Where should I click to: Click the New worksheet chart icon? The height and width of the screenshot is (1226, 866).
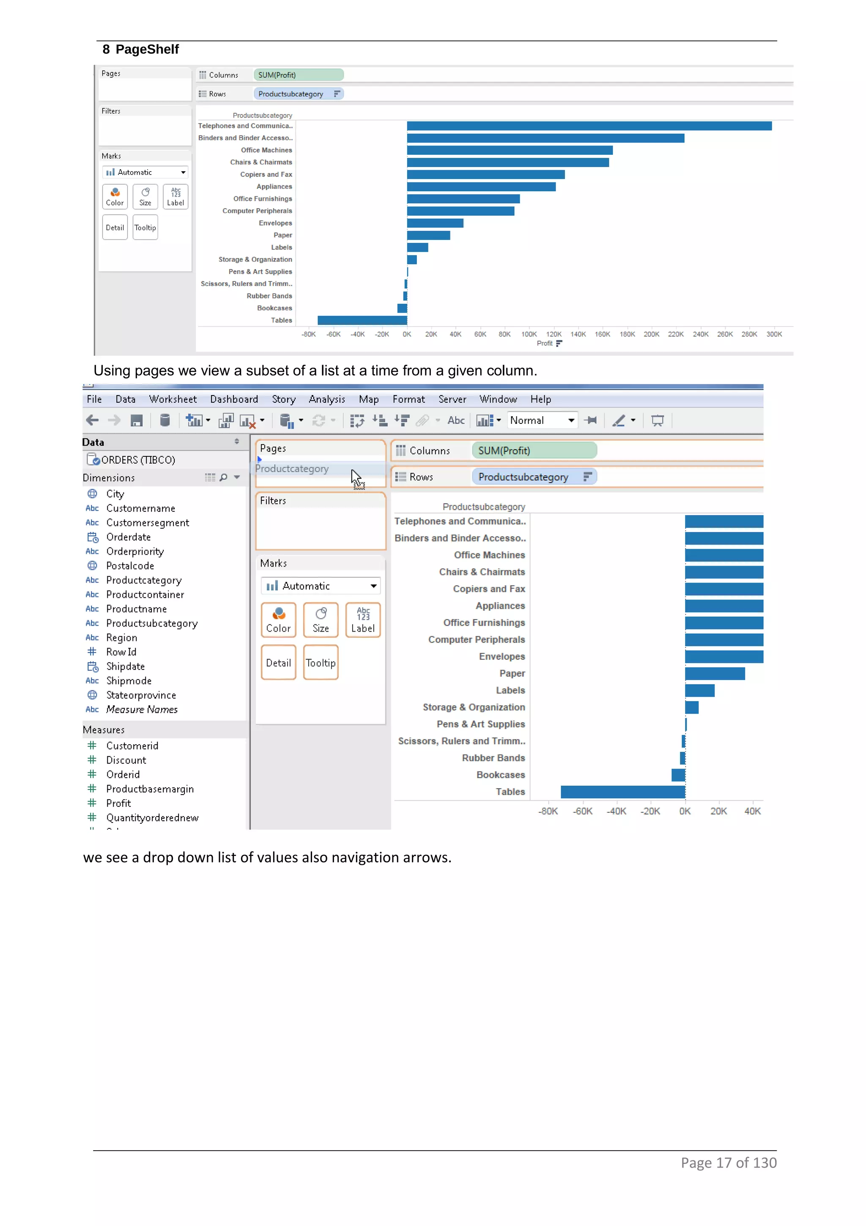tap(194, 420)
